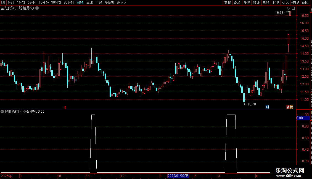Select the 60分钟 period tab
Viewport: 312px width, 179px height.
tap(69, 2)
